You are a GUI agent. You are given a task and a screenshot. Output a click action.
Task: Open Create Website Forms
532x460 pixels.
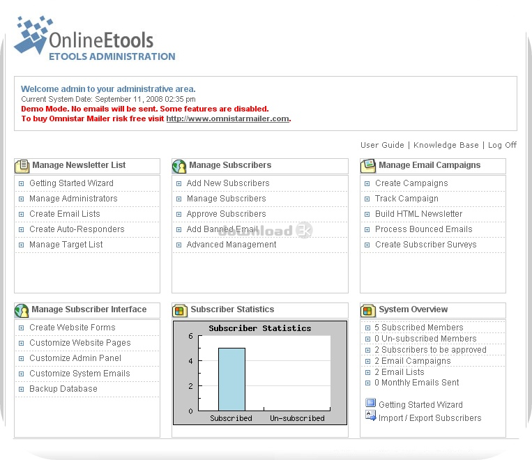click(x=73, y=328)
